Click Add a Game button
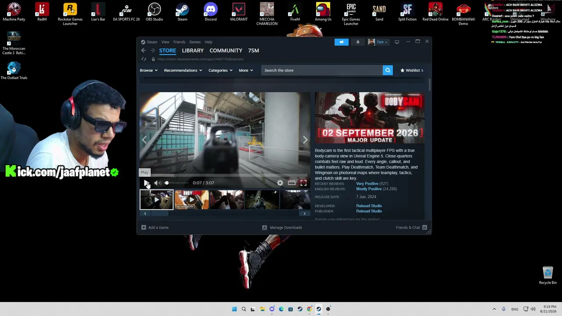Image resolution: width=562 pixels, height=316 pixels. pos(155,227)
